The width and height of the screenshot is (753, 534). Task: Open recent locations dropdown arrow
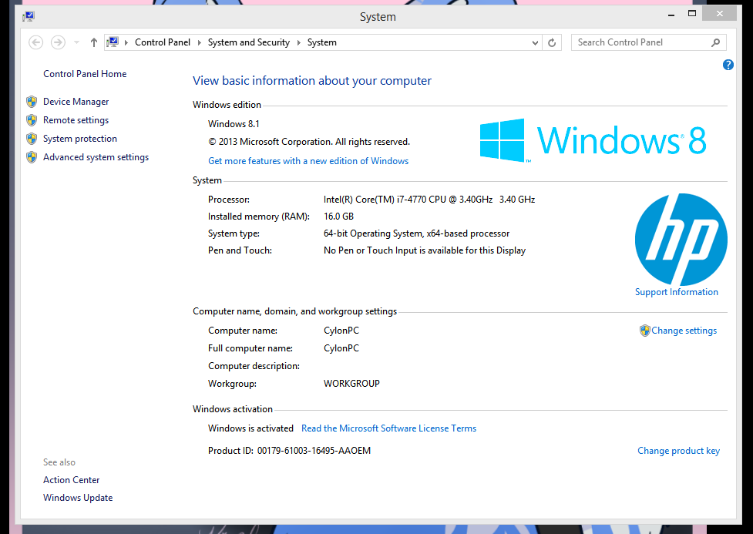(x=76, y=42)
